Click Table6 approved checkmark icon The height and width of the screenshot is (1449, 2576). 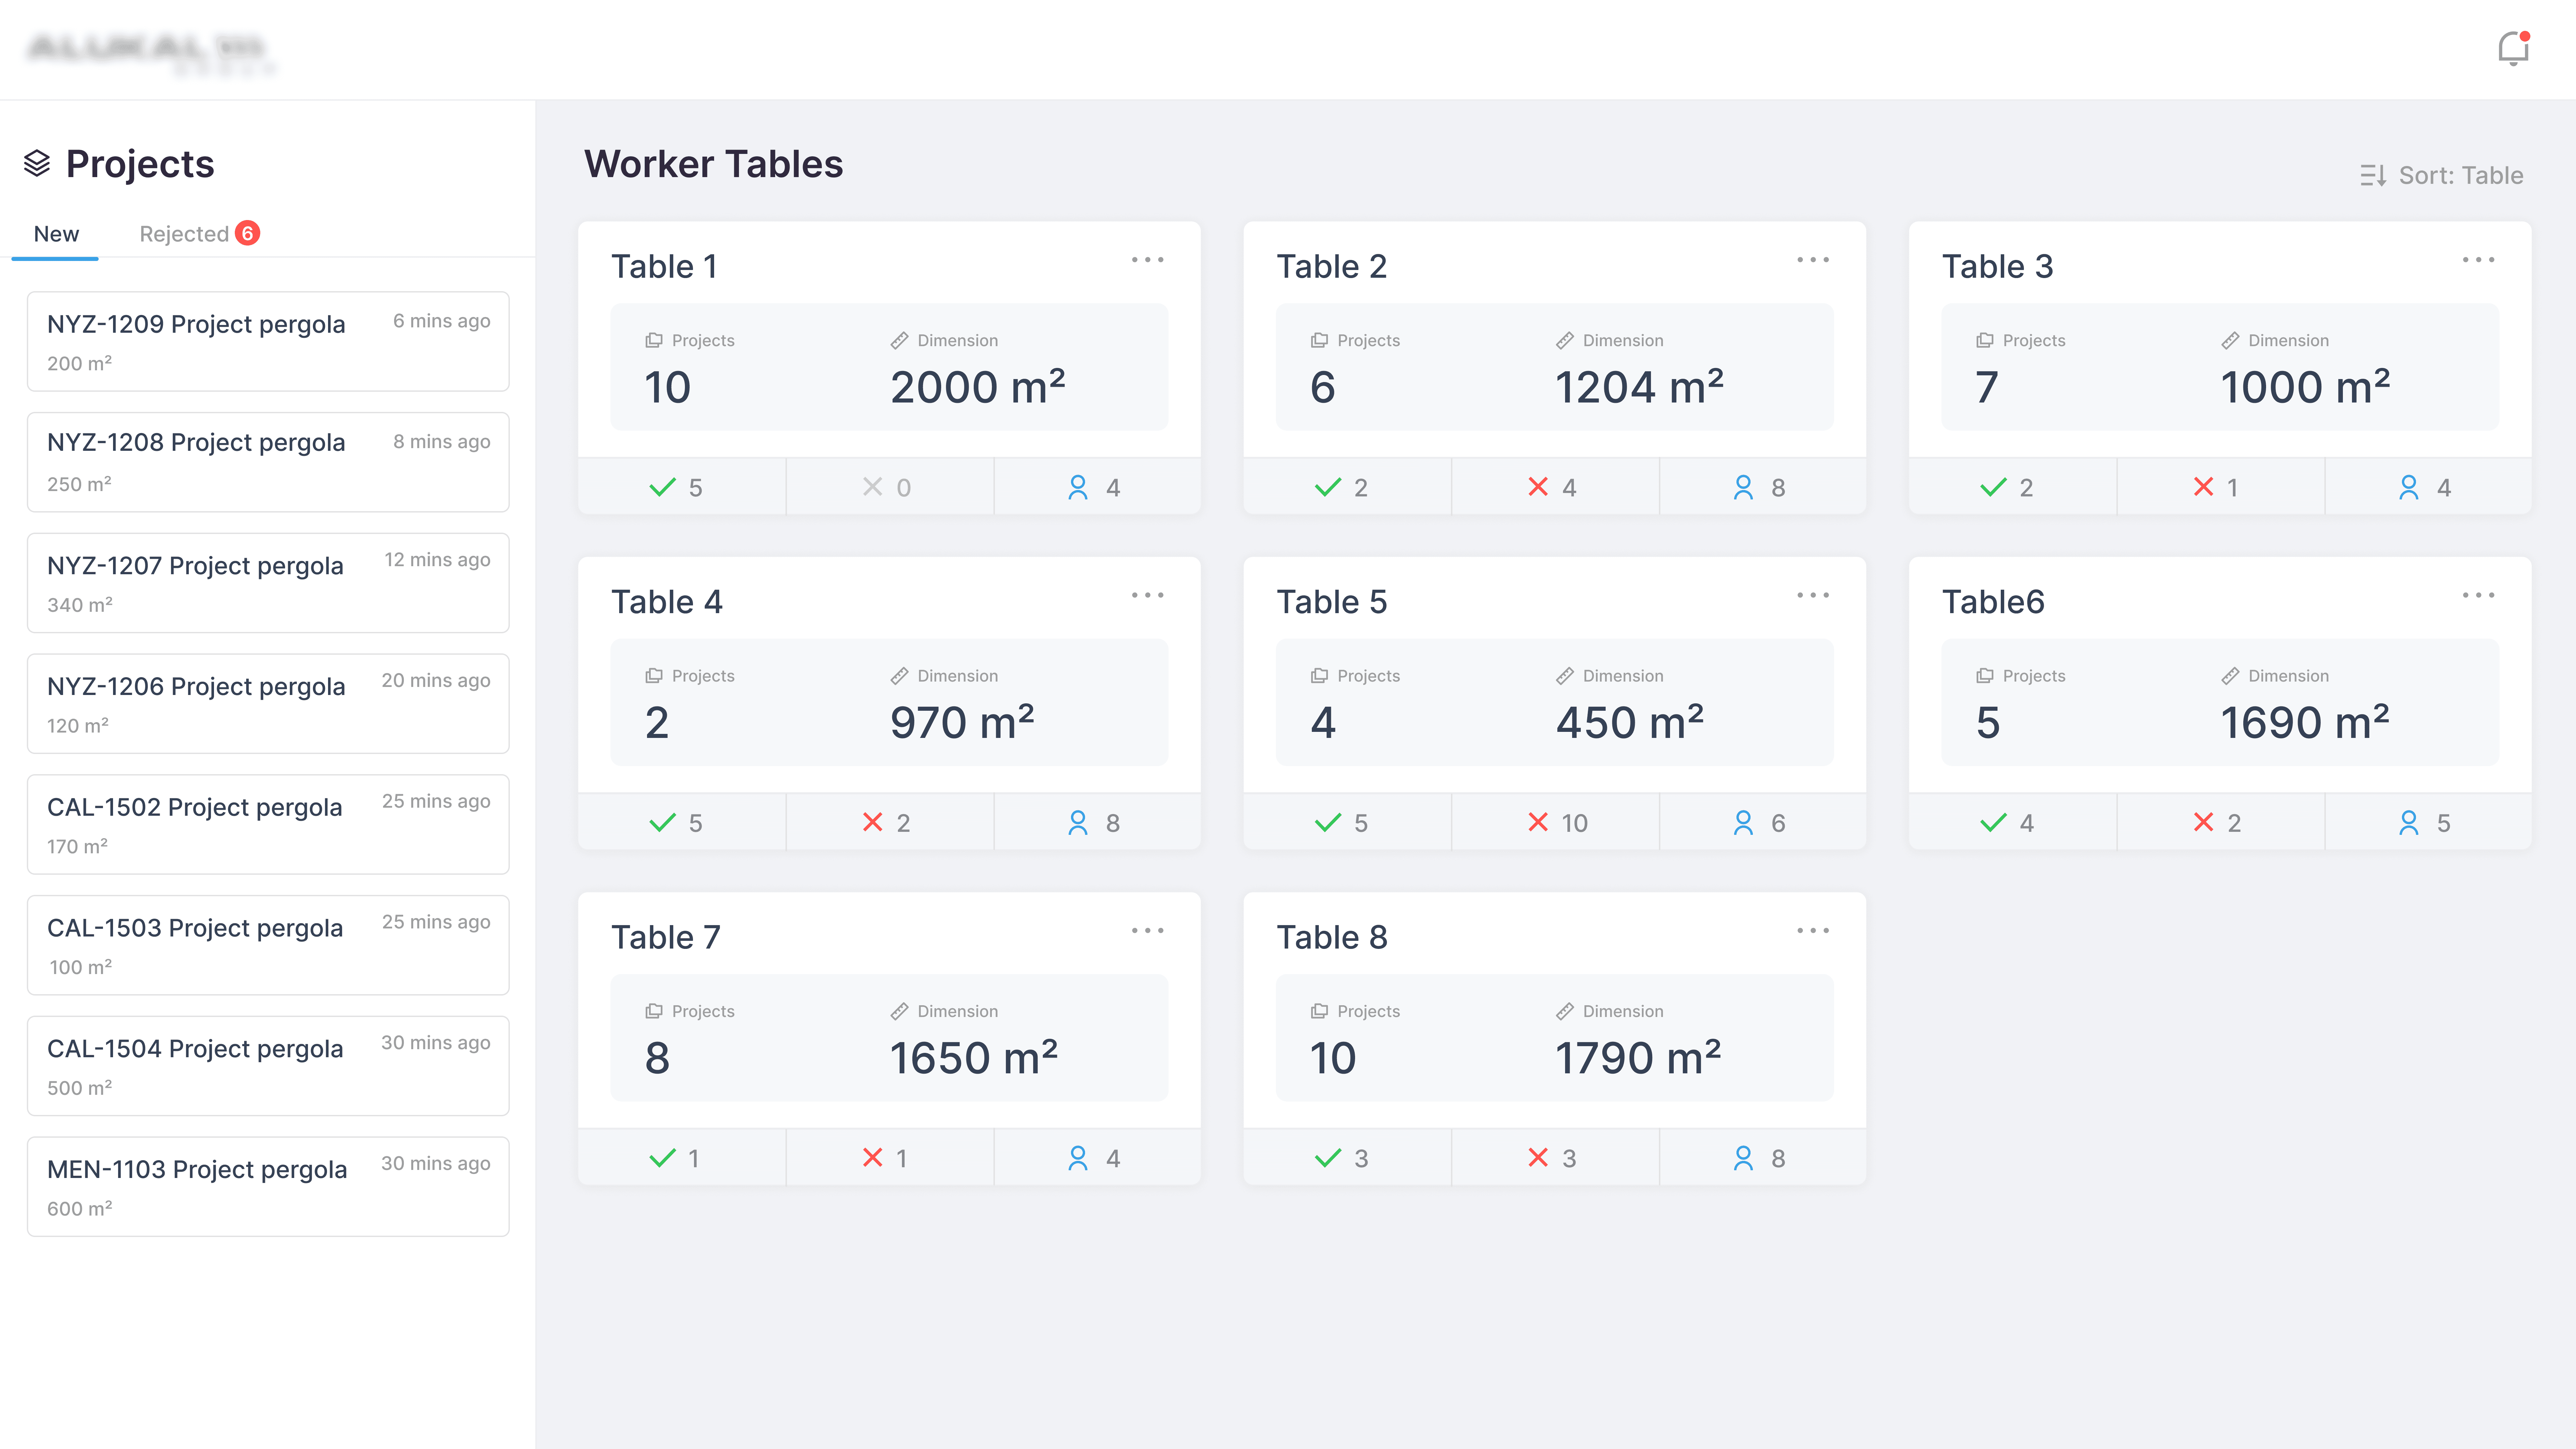(1993, 822)
